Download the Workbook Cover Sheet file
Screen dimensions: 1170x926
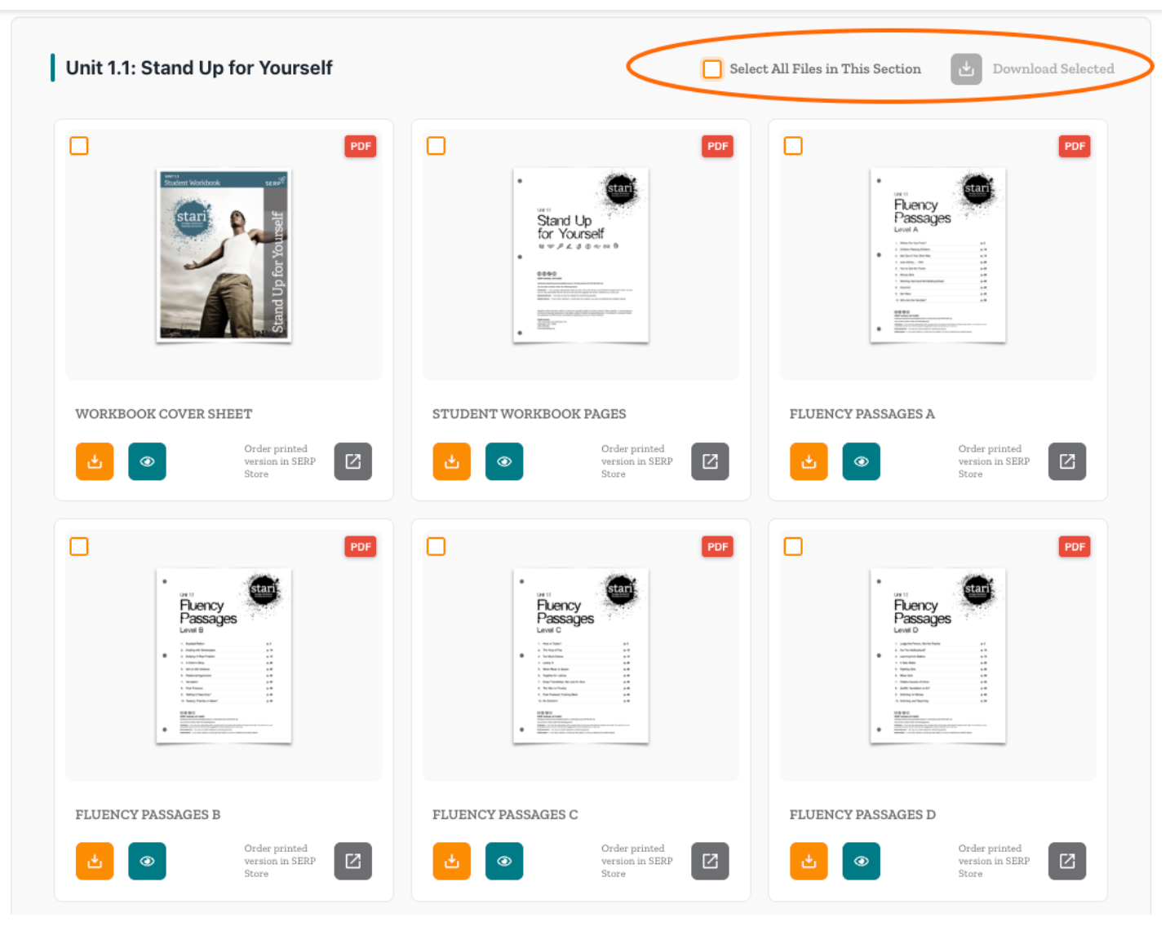95,461
